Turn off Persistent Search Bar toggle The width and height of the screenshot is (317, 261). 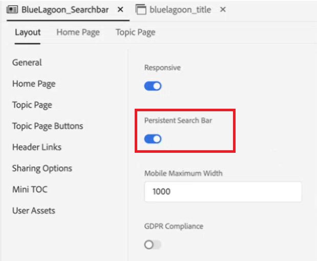tap(153, 139)
